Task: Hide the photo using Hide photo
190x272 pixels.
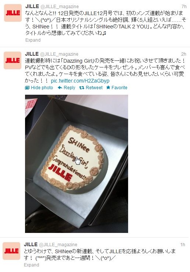Action: pyautogui.click(x=39, y=88)
